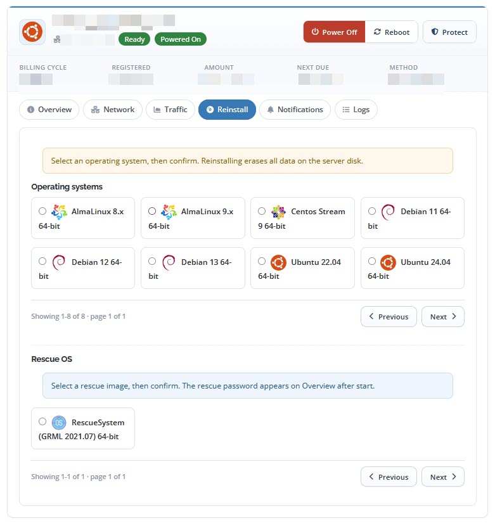Select the RescueSystem GRML radio button
The width and height of the screenshot is (495, 526).
(x=42, y=421)
